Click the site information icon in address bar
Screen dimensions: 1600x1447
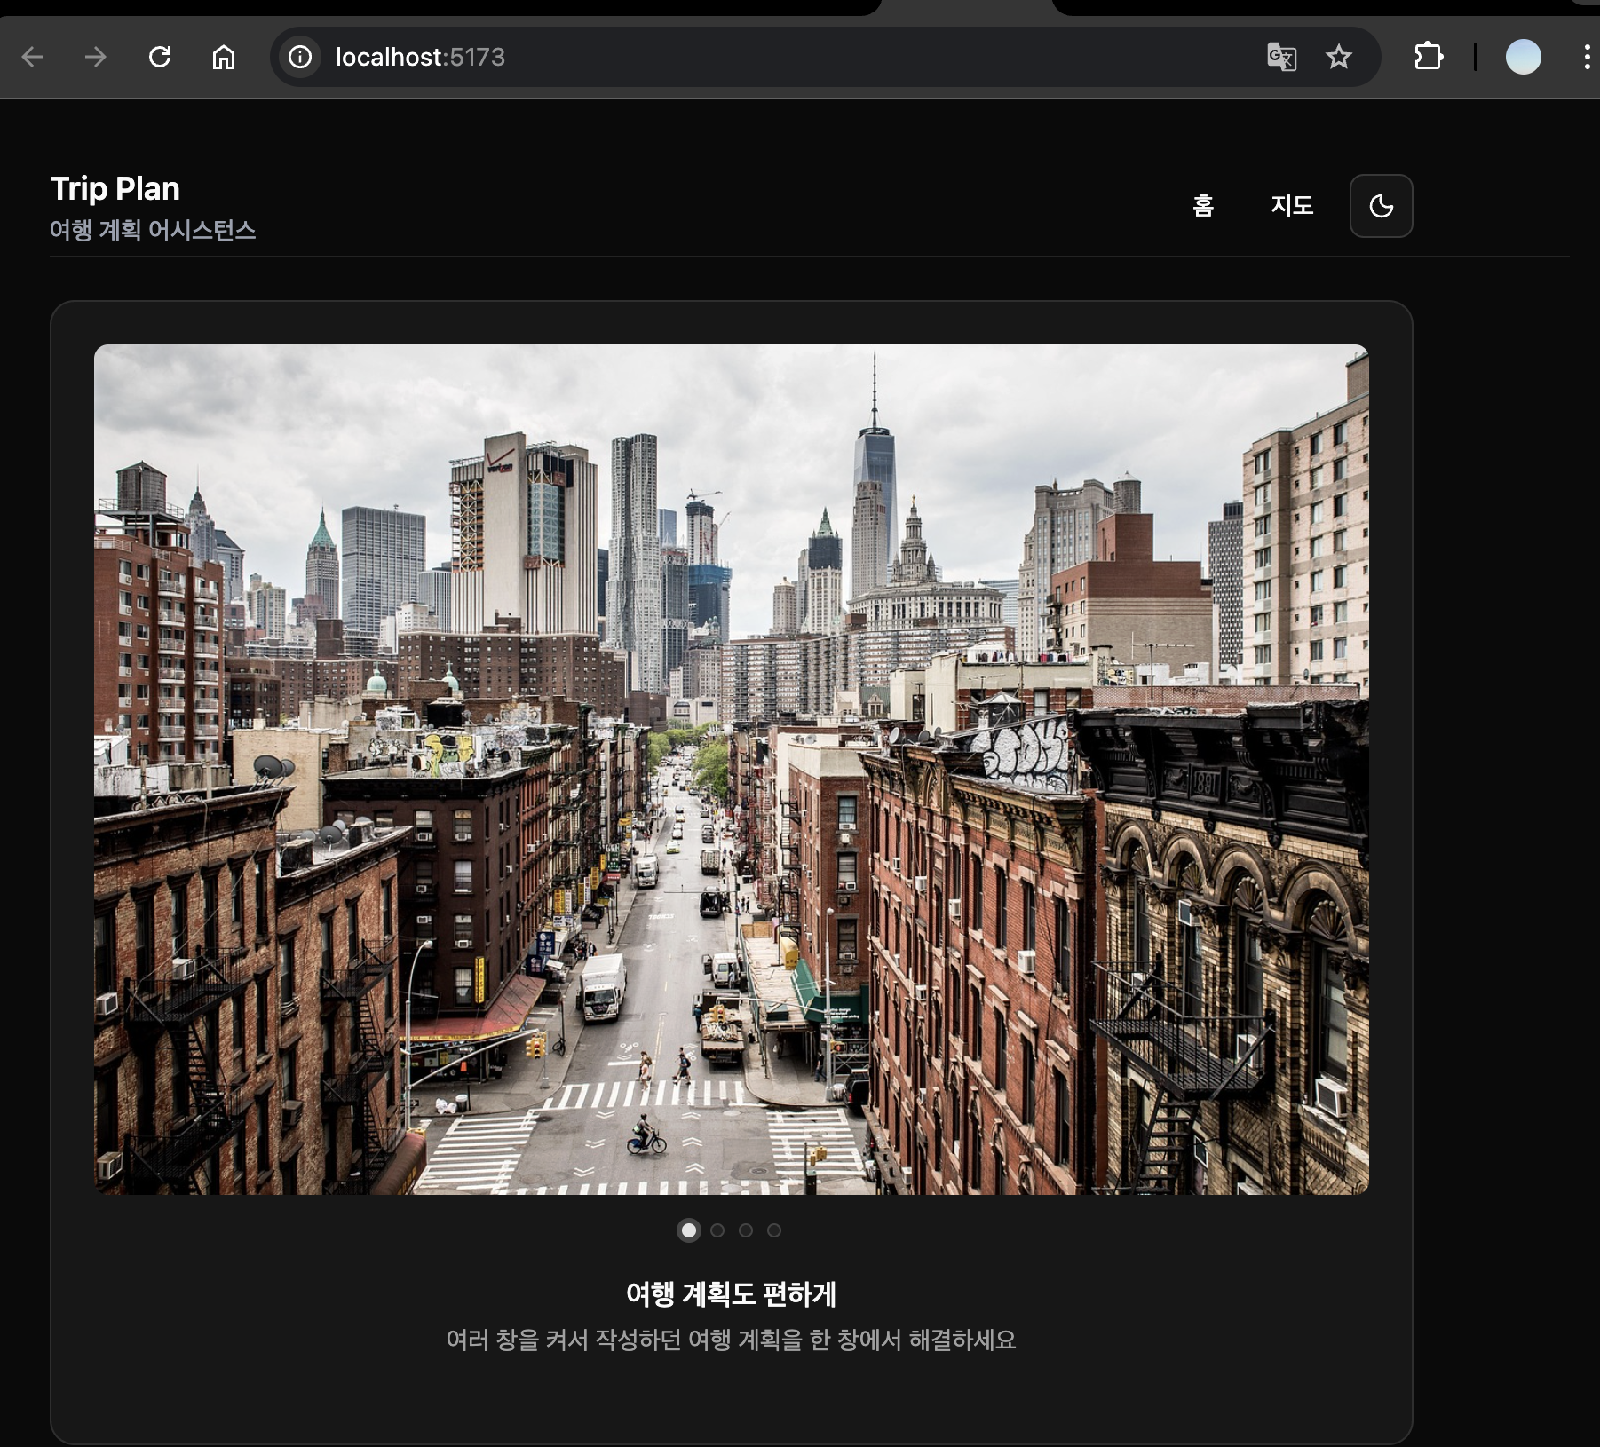[x=299, y=57]
